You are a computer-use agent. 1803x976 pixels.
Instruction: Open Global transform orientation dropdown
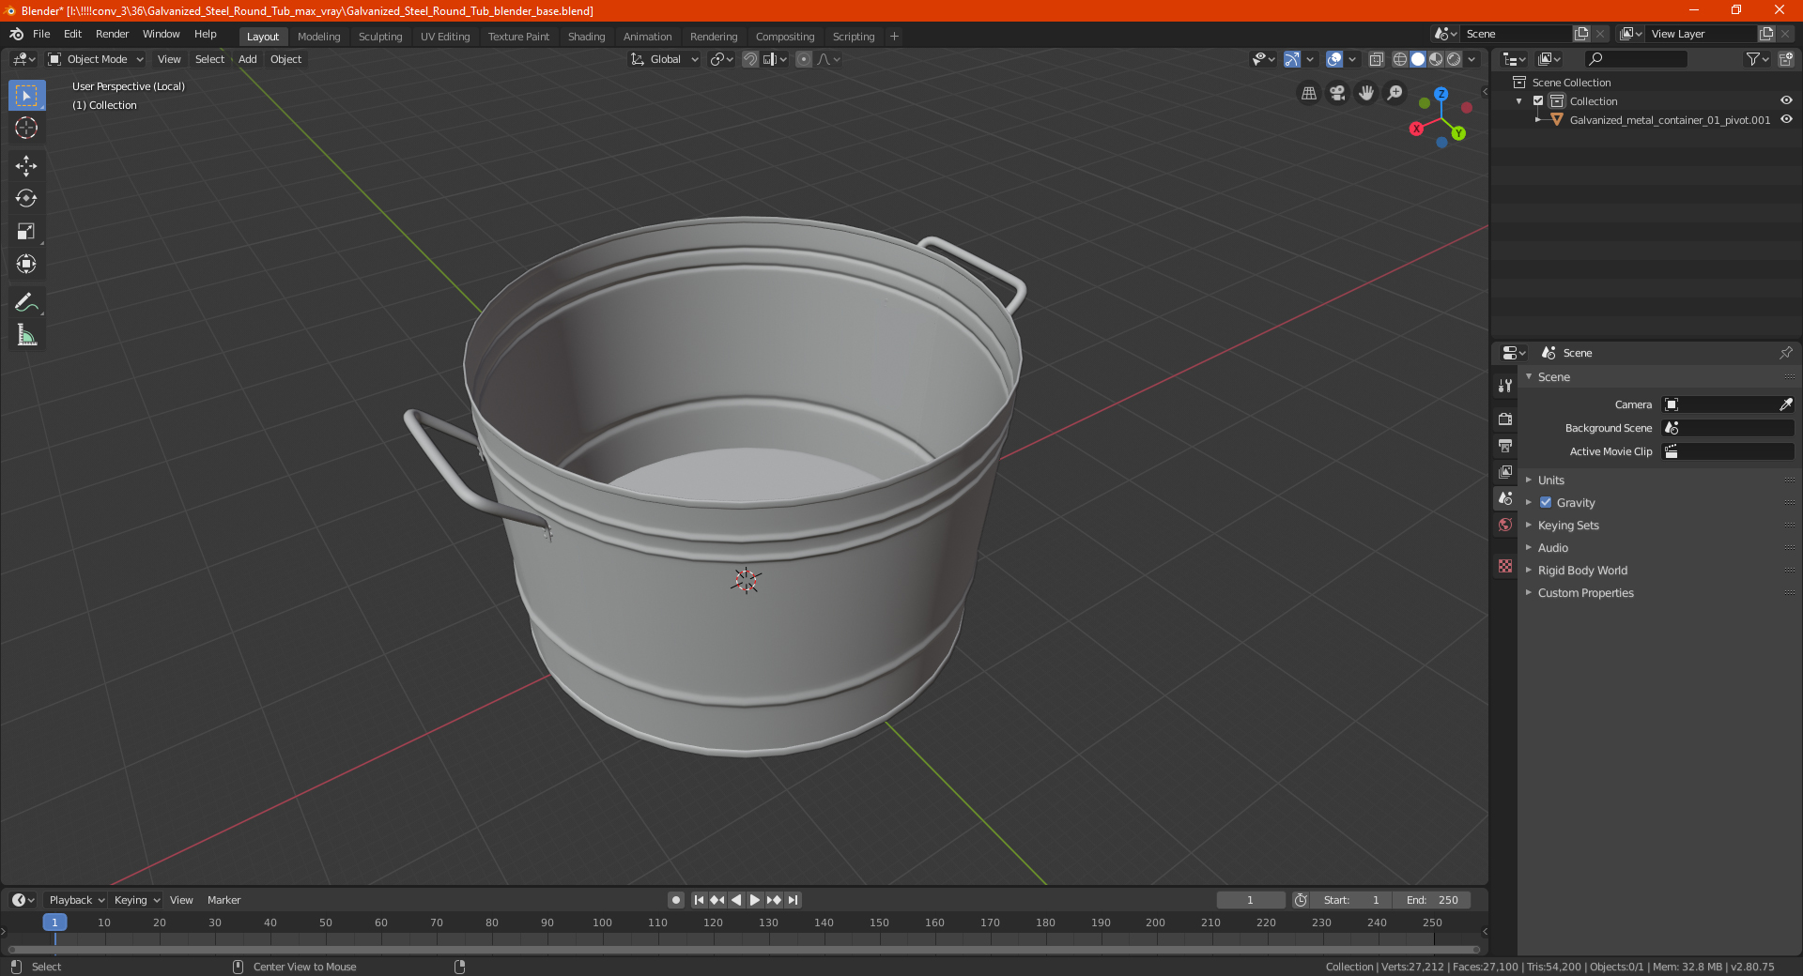(664, 59)
